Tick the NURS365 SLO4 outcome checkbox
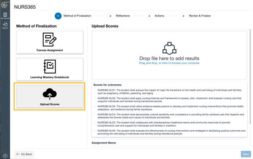Screen dimensions: 253x159 click(95, 115)
